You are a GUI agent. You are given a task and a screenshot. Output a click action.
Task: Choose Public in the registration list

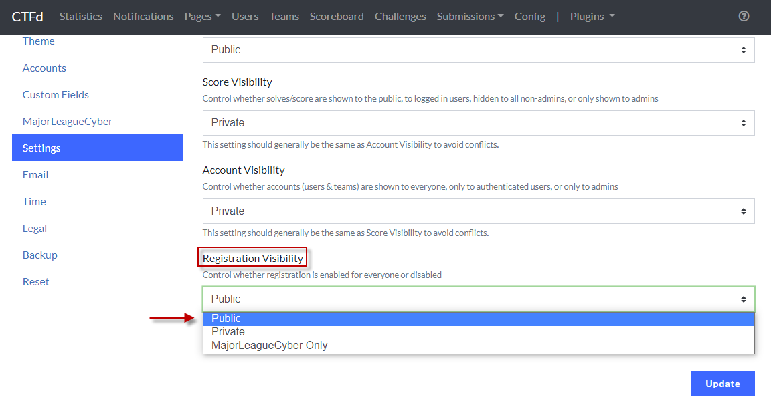click(479, 319)
